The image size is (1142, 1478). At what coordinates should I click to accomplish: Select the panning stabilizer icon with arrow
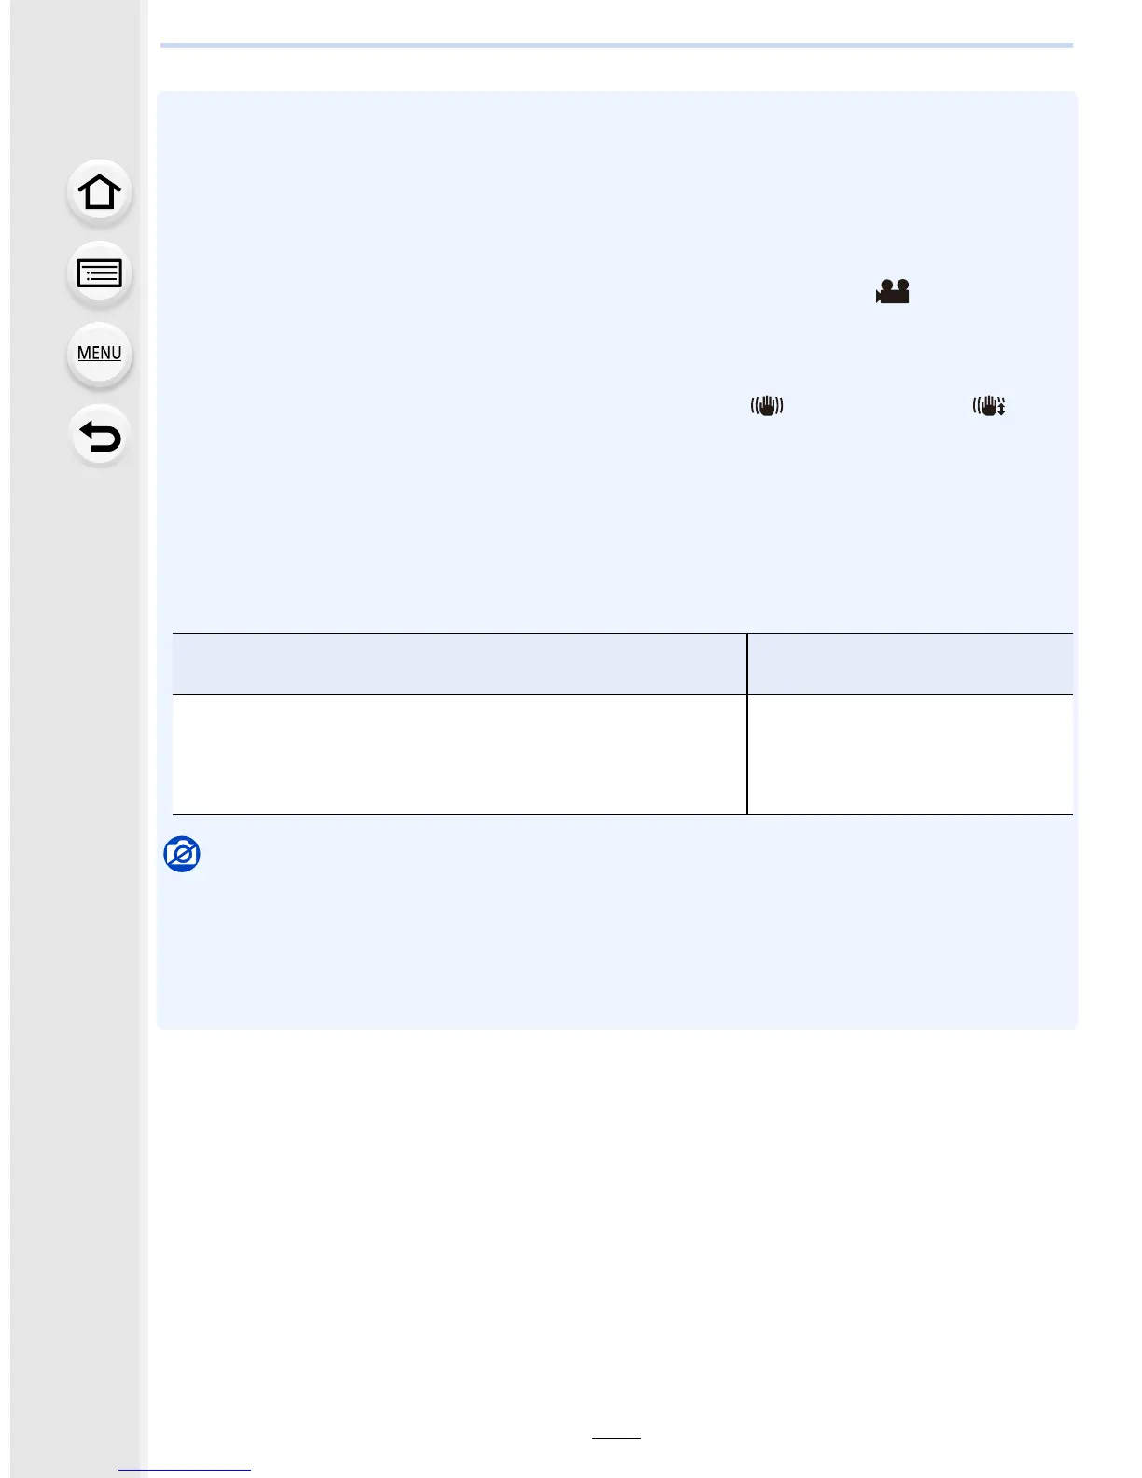coord(989,406)
